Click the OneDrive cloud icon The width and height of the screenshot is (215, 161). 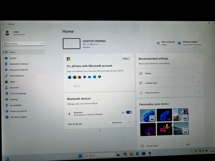(89, 77)
